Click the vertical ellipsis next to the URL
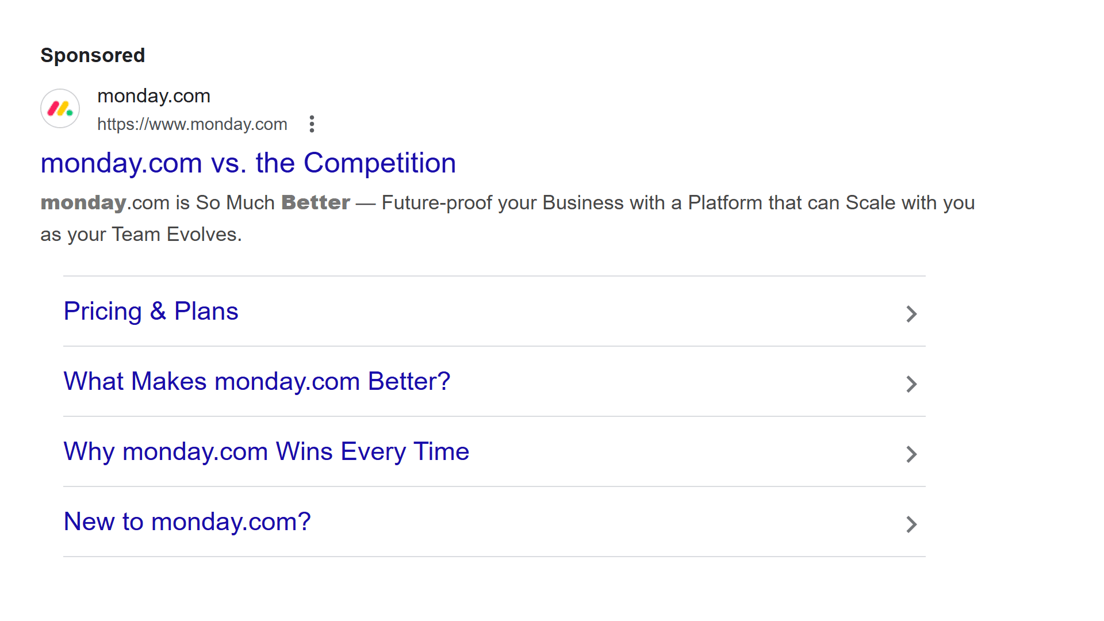Screen dimensions: 1104x621 point(311,124)
